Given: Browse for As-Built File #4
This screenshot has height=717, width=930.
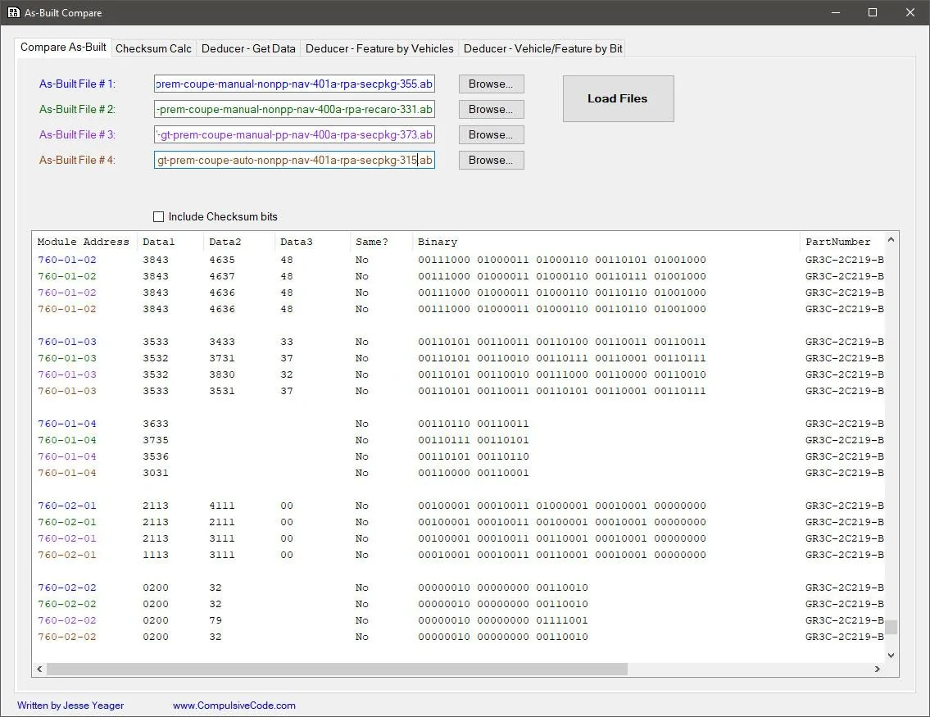Looking at the screenshot, I should [x=491, y=161].
